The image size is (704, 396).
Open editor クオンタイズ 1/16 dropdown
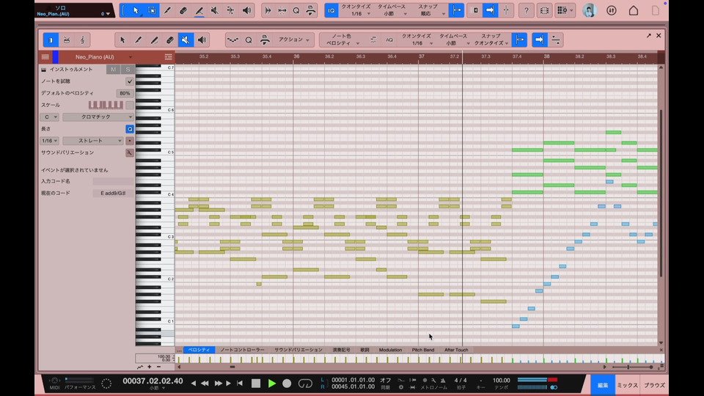417,40
